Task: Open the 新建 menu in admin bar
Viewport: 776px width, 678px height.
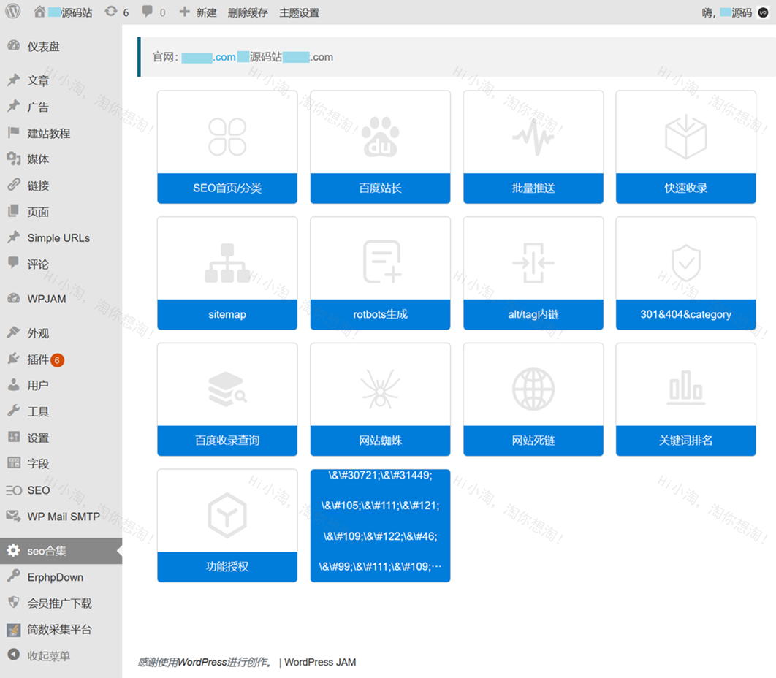Action: (198, 12)
